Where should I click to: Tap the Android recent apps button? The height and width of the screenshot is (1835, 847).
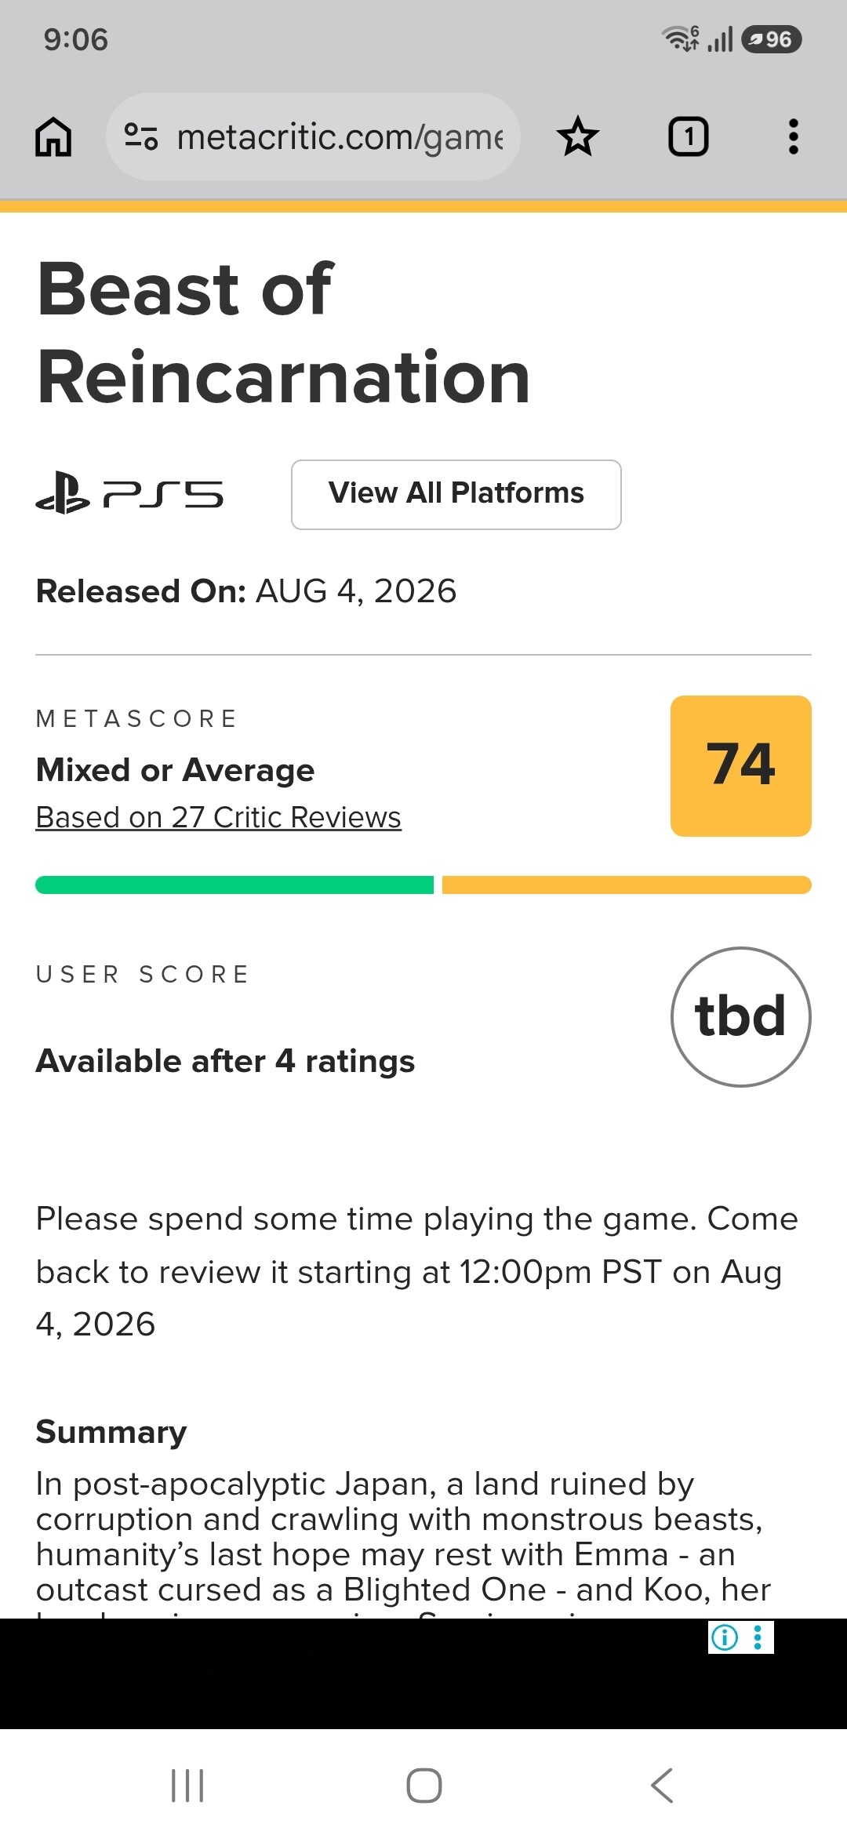click(x=187, y=1786)
